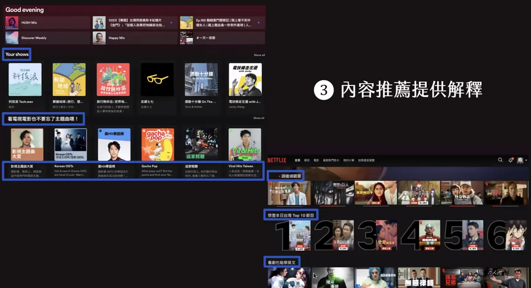The height and width of the screenshot is (288, 531).
Task: Click 科技浪 Tech.wav show title text
Action: (21, 102)
